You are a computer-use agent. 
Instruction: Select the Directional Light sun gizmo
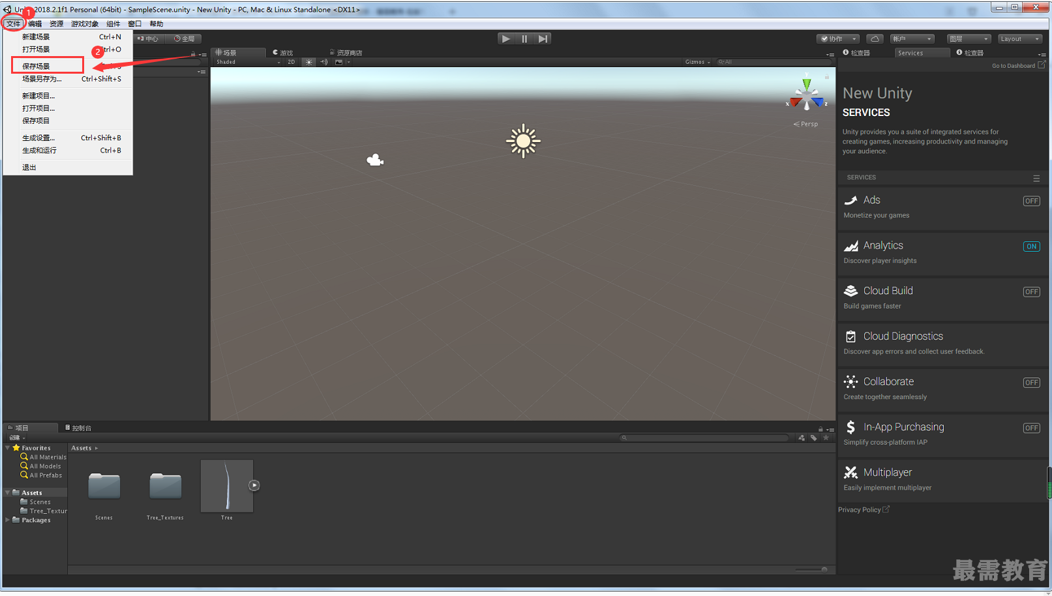point(523,141)
